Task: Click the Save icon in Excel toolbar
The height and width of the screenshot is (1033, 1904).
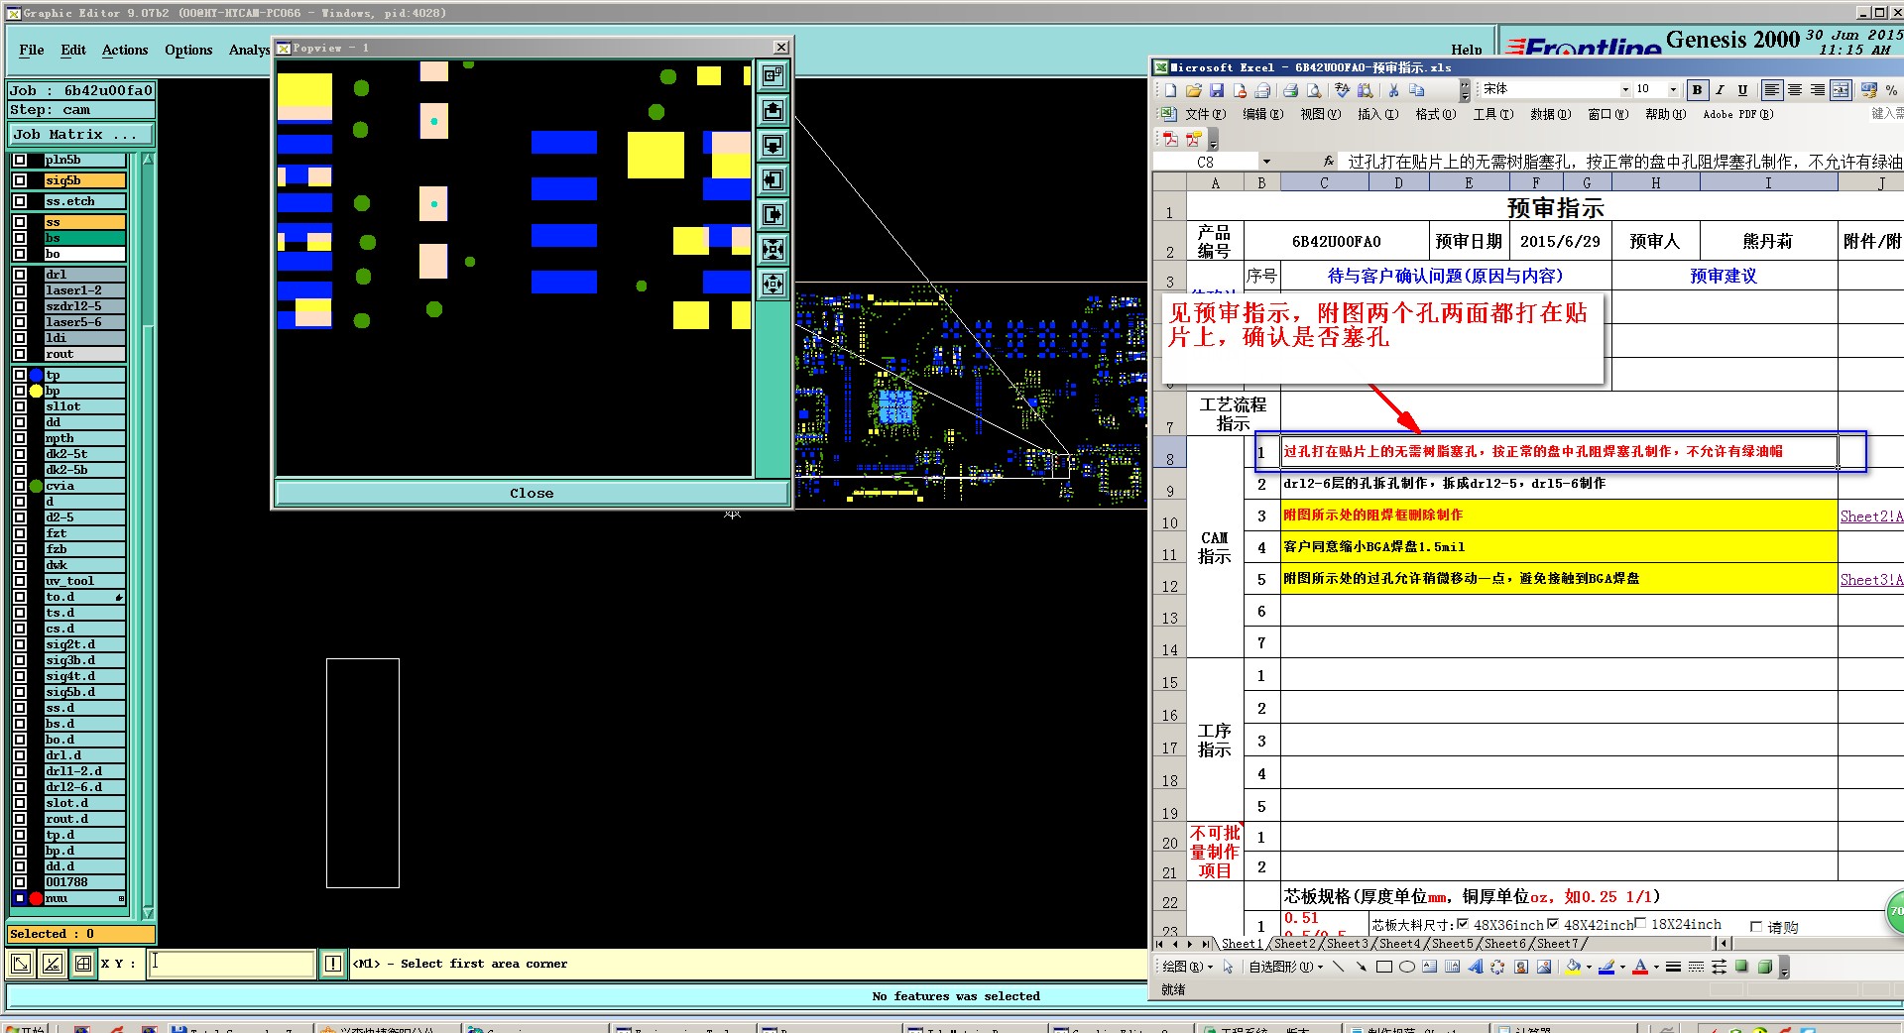Action: pos(1216,90)
